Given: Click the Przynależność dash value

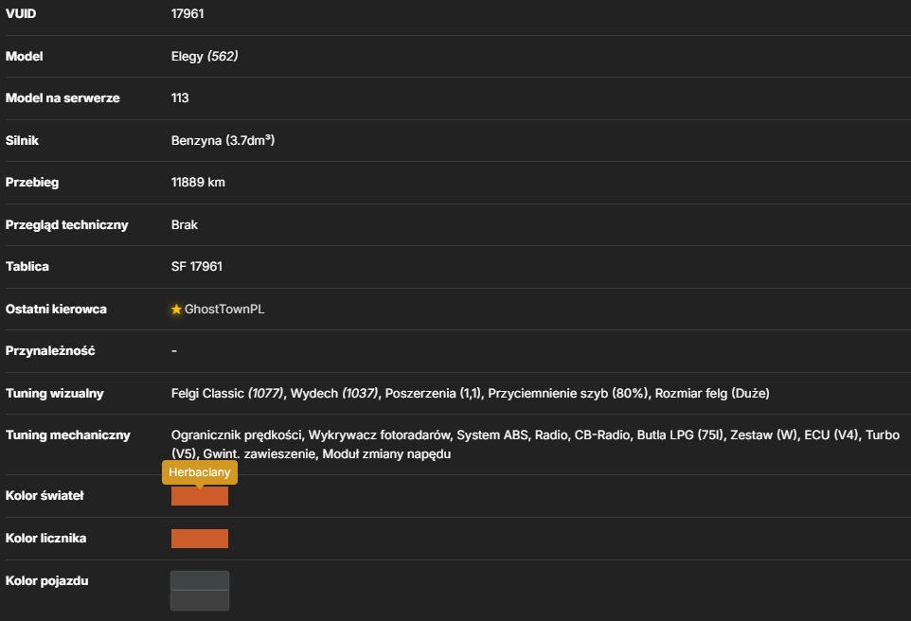Looking at the screenshot, I should pos(173,351).
